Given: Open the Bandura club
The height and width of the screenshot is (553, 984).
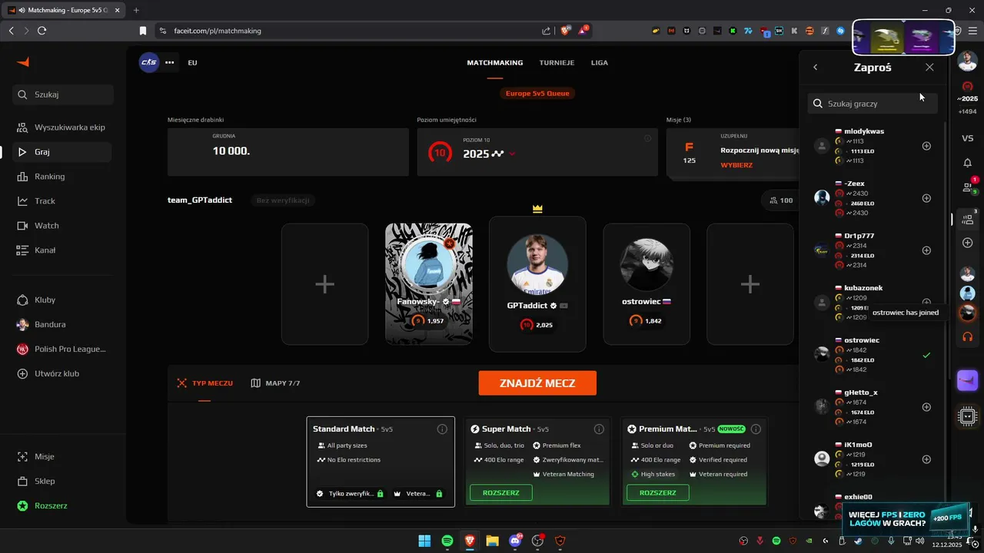Looking at the screenshot, I should (x=61, y=324).
